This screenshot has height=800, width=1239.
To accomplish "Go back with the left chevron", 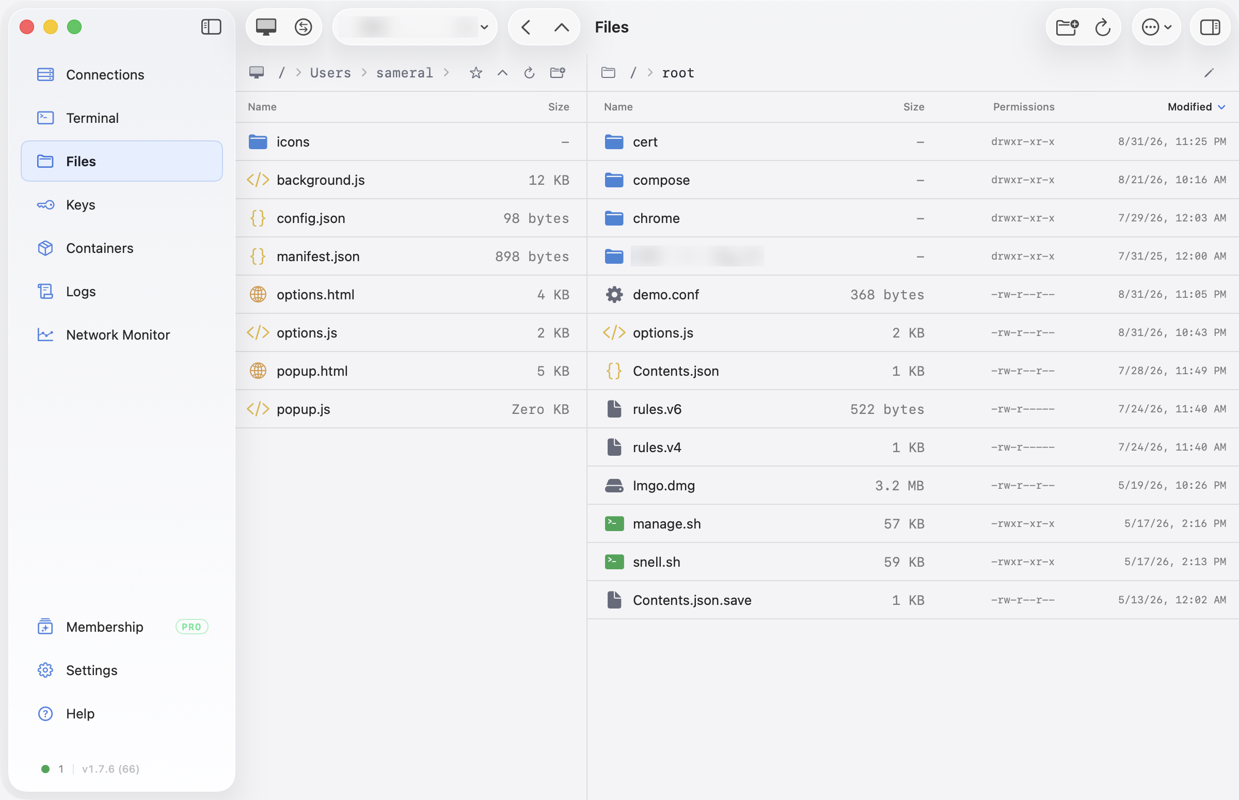I will pos(526,27).
